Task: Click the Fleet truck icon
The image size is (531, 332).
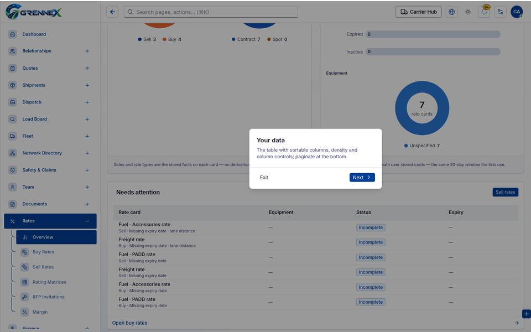Action: click(13, 136)
